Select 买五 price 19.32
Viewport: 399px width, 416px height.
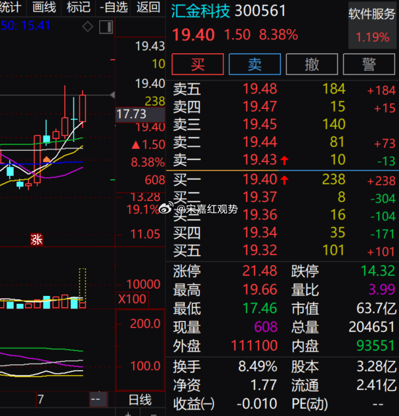[260, 250]
